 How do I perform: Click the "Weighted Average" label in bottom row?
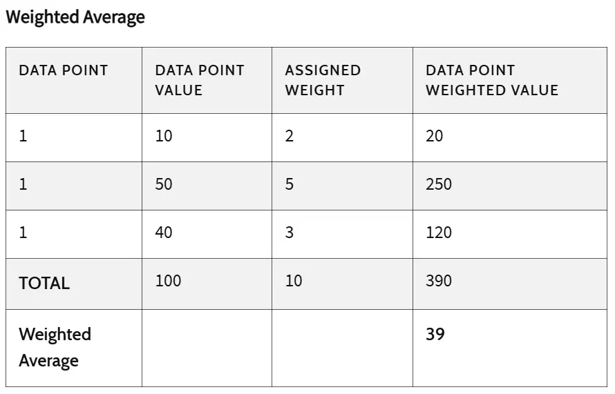pos(55,347)
